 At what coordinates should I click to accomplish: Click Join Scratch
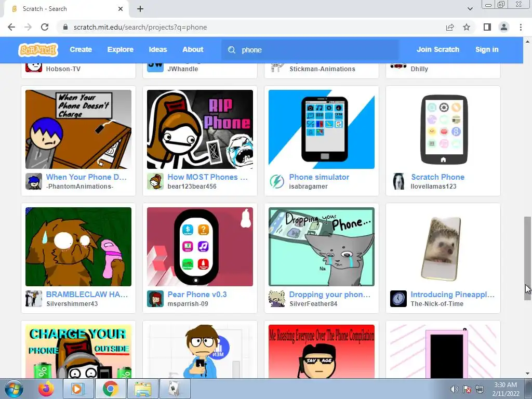pyautogui.click(x=437, y=49)
